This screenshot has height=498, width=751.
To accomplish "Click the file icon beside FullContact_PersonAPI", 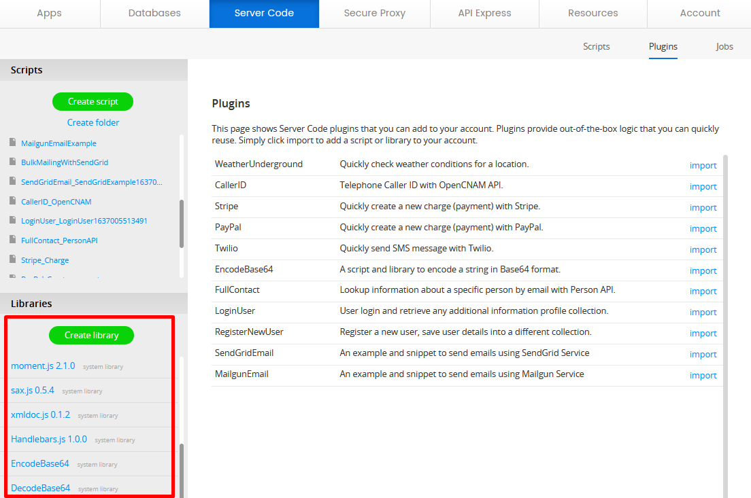I will [x=12, y=239].
